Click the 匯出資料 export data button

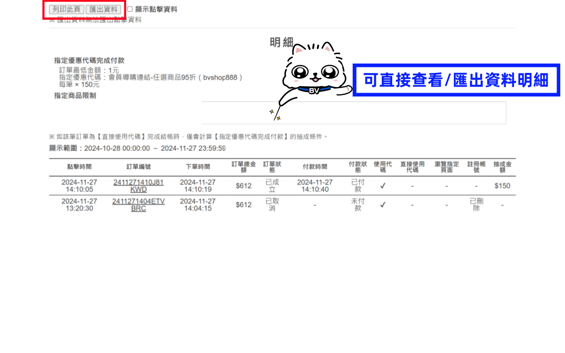pos(103,9)
